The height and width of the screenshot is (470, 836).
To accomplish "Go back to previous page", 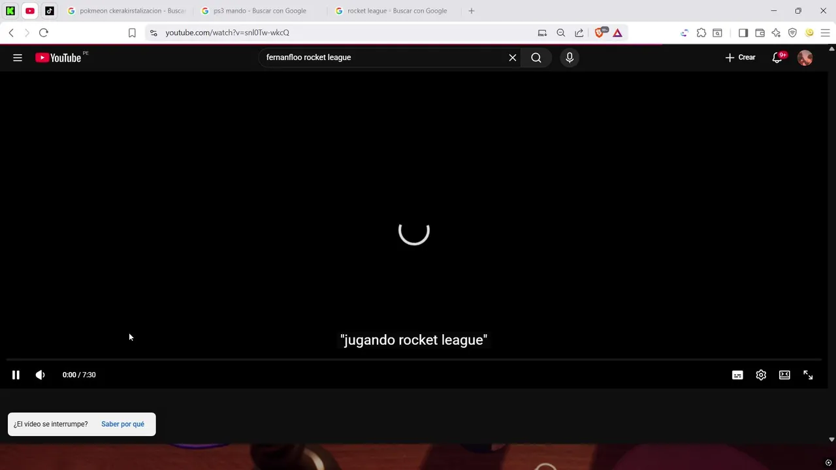I will click(11, 33).
